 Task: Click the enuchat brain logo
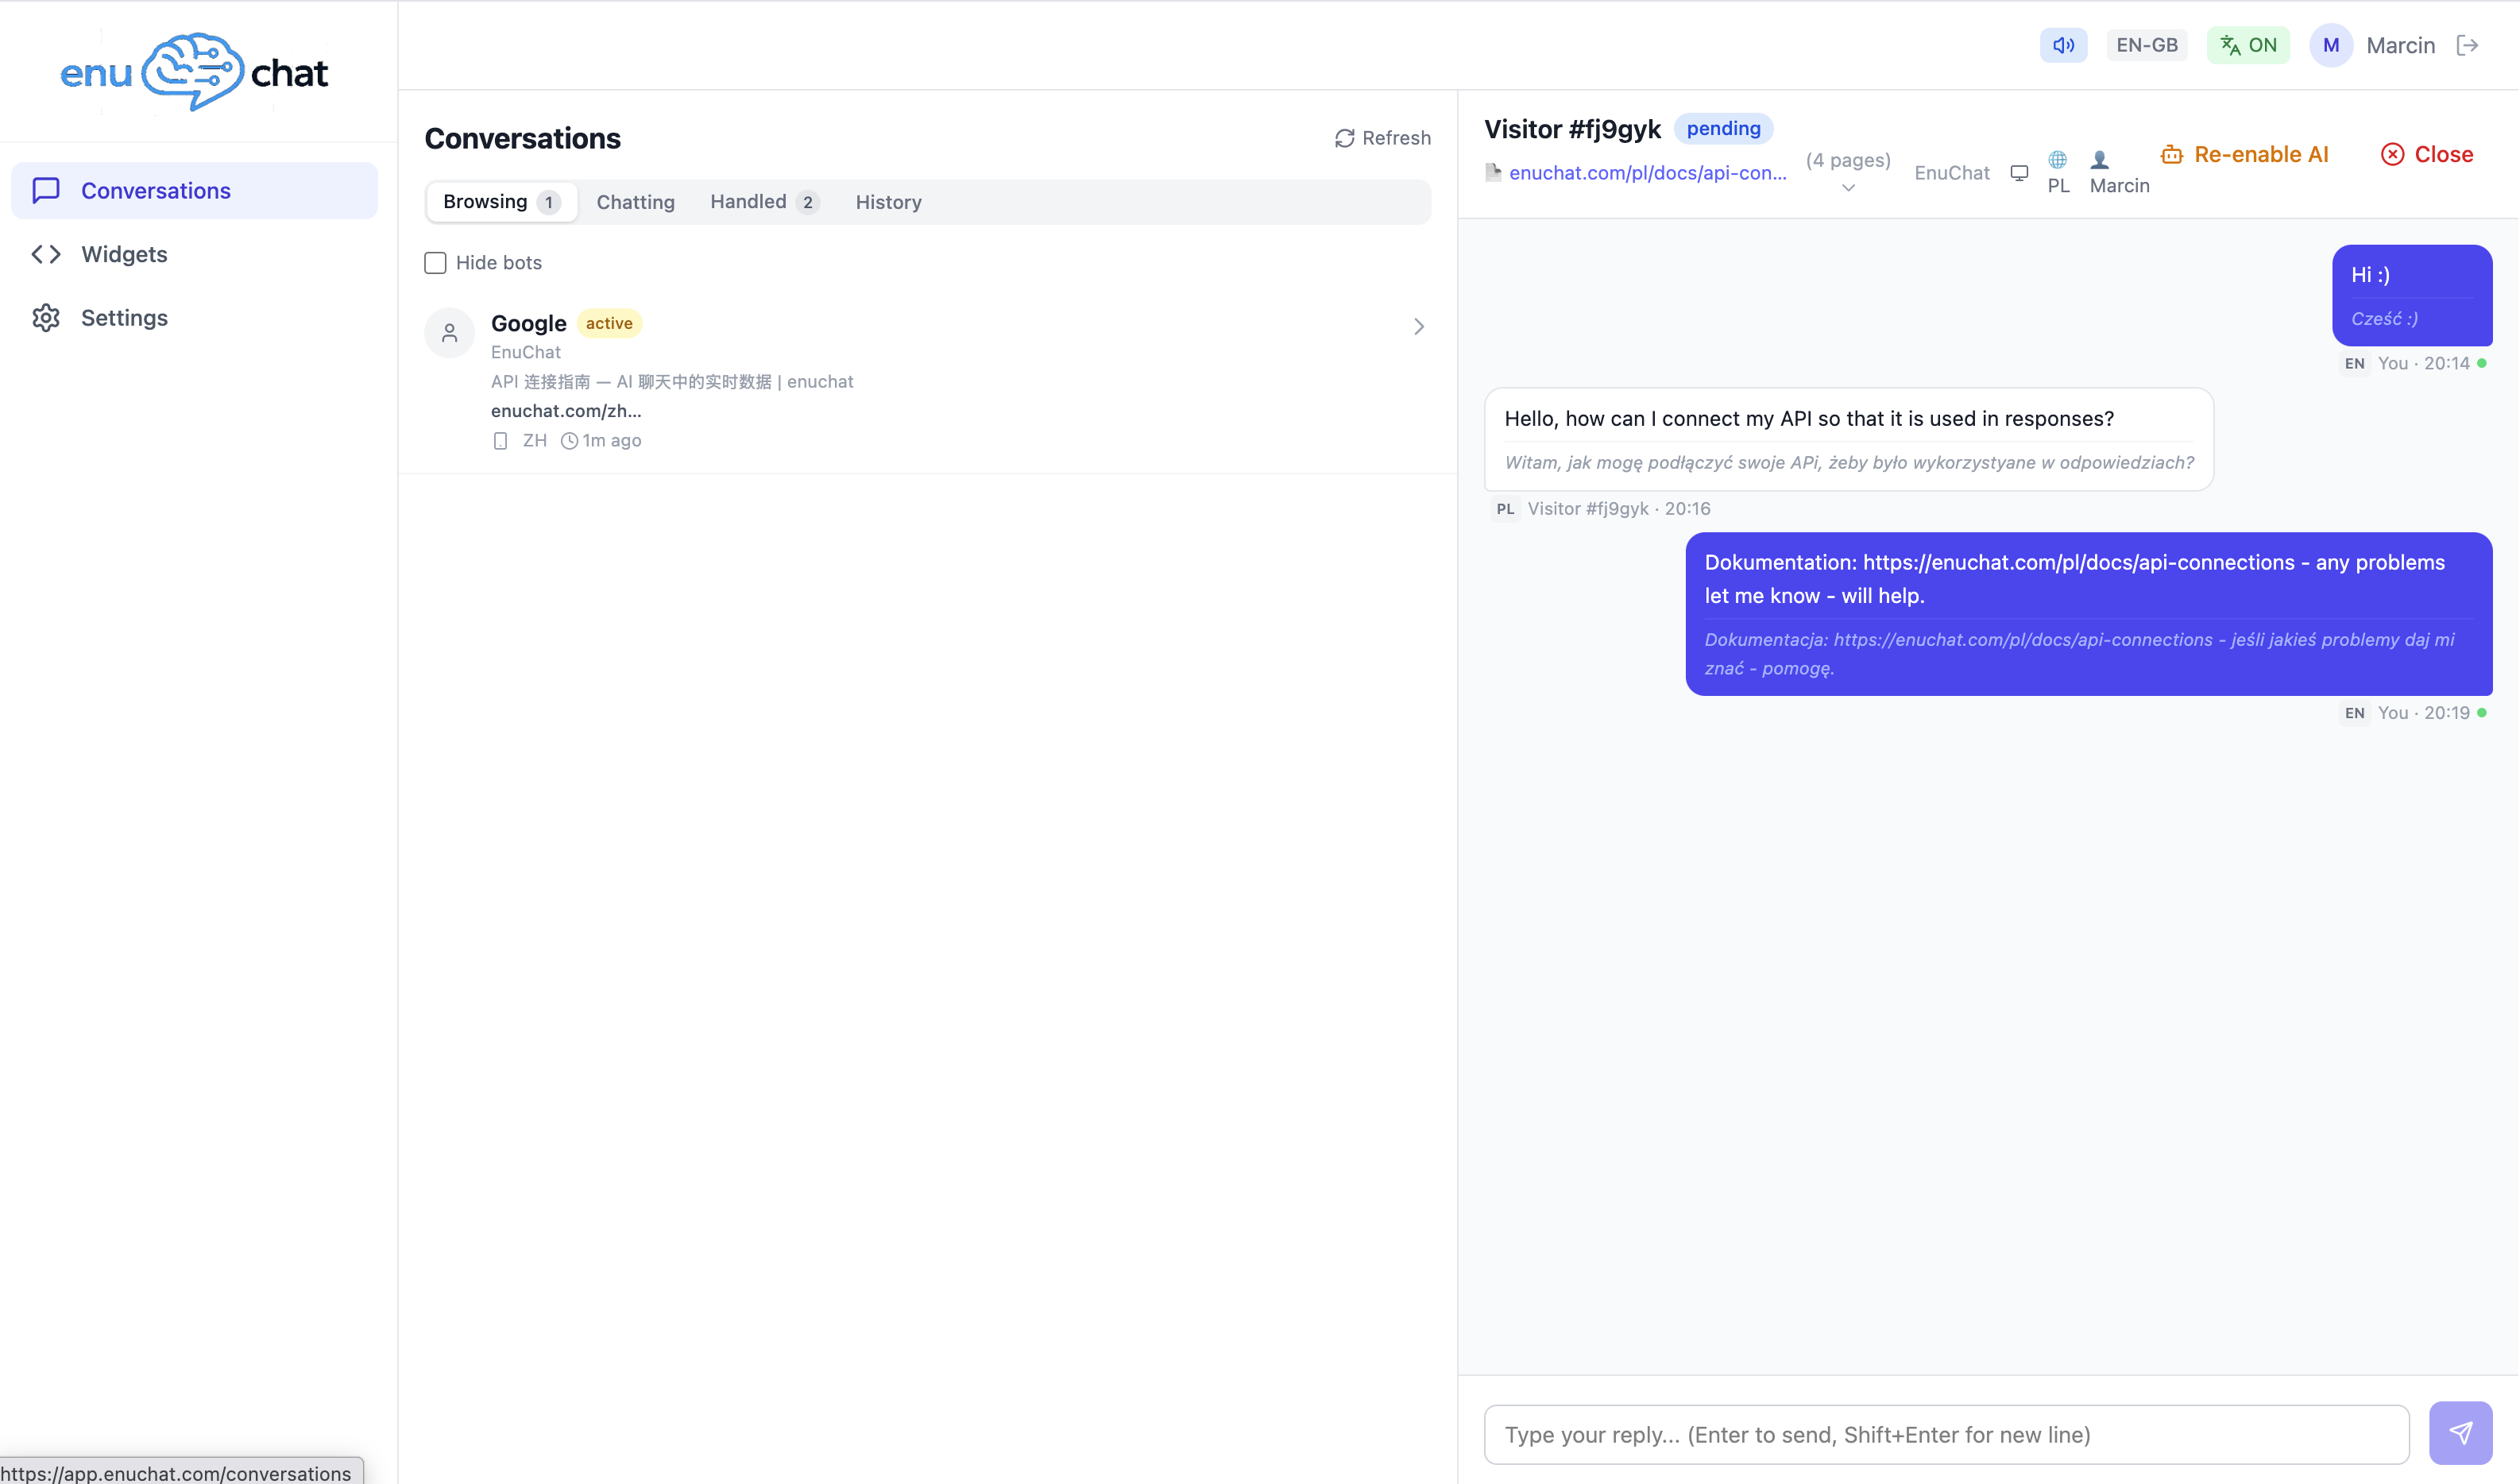click(193, 71)
